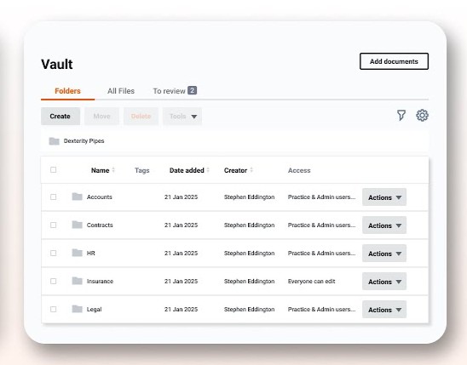Image resolution: width=467 pixels, height=365 pixels.
Task: Check the Insurance row checkbox
Action: [x=54, y=281]
